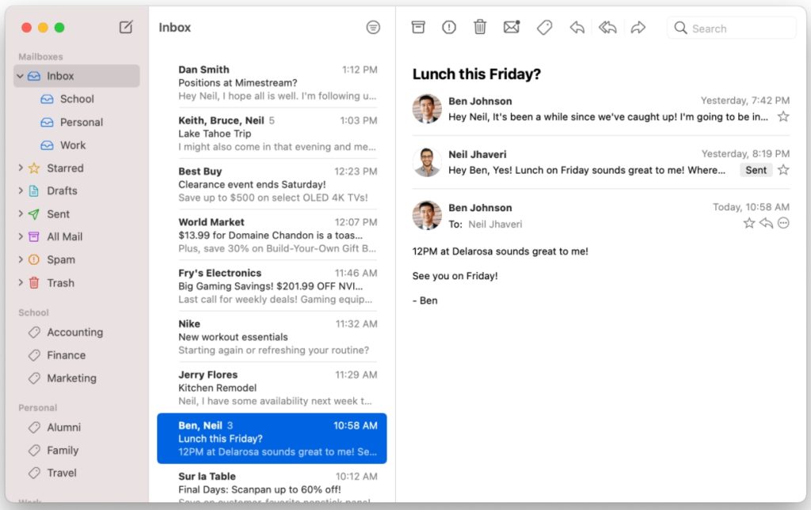Open the Spam folder

[x=60, y=259]
